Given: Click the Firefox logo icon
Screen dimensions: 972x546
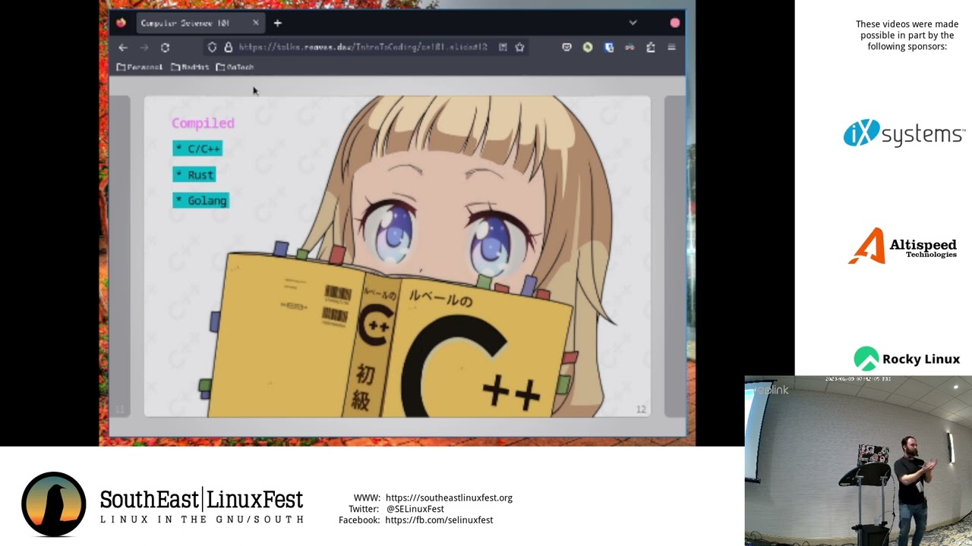Looking at the screenshot, I should pyautogui.click(x=121, y=23).
